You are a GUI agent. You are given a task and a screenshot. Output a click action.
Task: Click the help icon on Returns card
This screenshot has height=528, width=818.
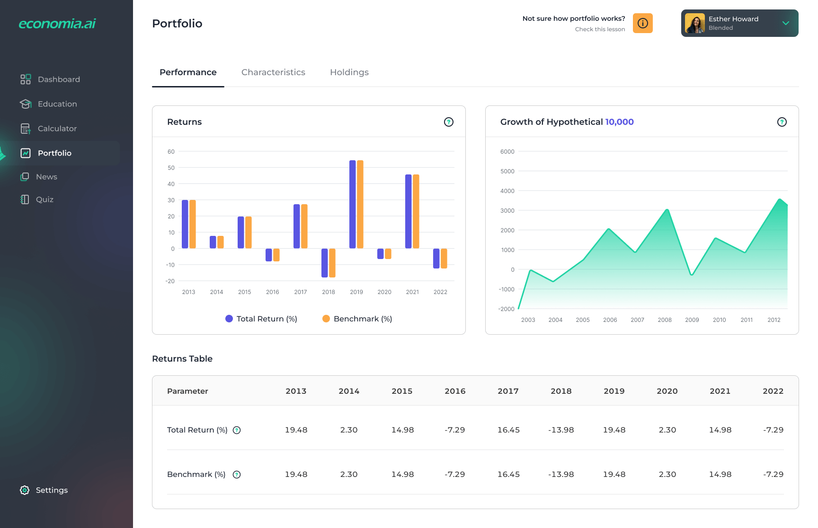tap(449, 122)
